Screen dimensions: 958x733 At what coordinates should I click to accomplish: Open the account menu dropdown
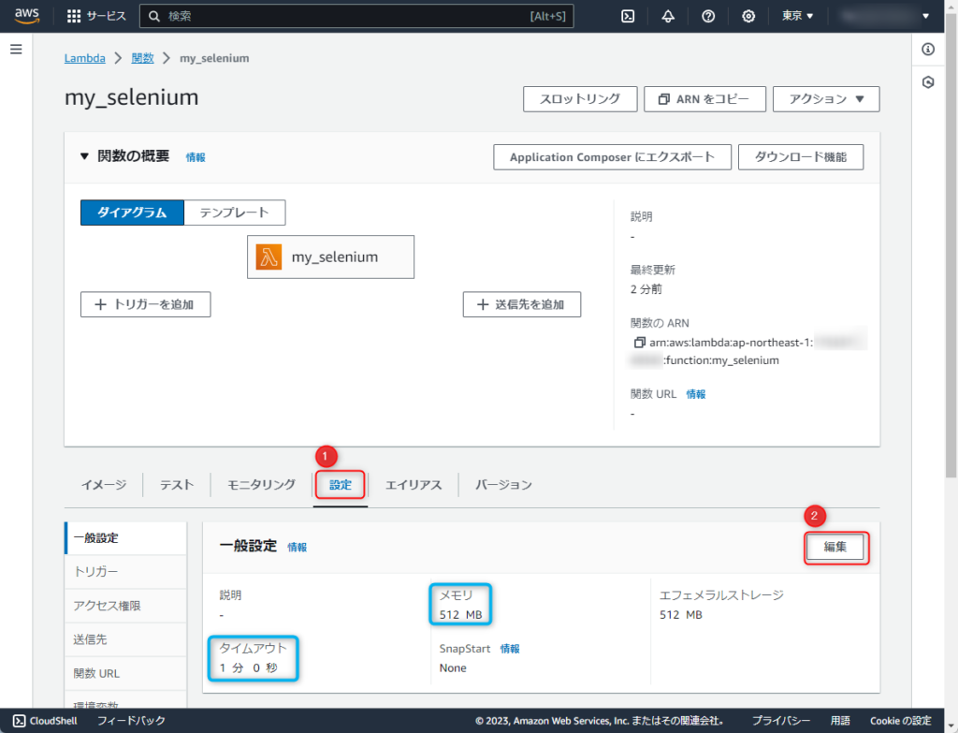point(884,16)
